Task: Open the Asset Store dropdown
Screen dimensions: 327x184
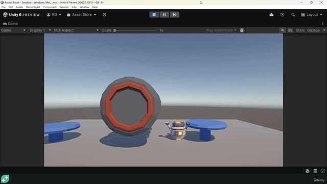Action: pyautogui.click(x=81, y=15)
